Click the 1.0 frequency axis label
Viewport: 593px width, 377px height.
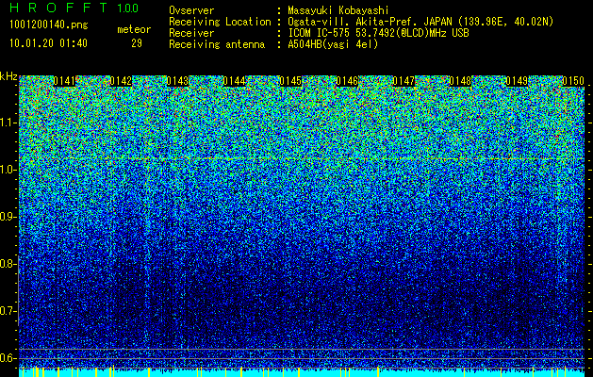(8, 170)
